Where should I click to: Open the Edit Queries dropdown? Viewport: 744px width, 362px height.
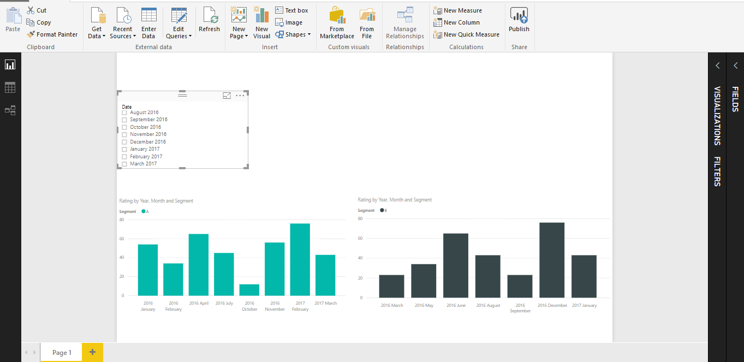178,23
